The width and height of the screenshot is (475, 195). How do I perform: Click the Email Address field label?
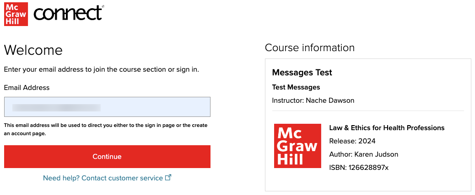(27, 88)
